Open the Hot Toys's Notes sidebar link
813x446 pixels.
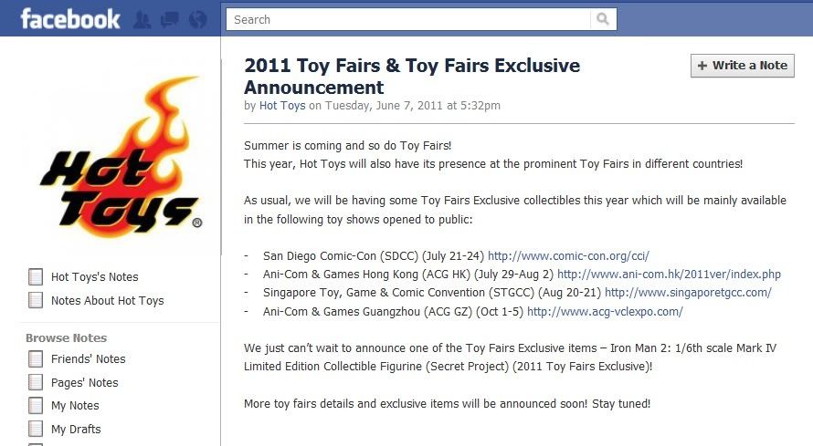[95, 277]
